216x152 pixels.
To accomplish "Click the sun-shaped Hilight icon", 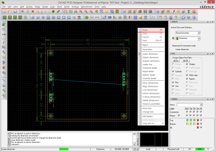I will [178, 11].
